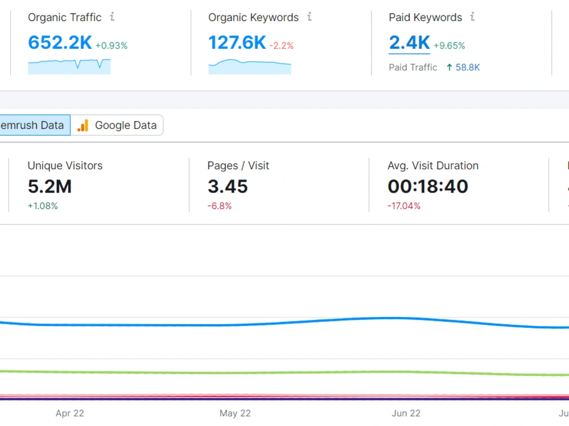The height and width of the screenshot is (426, 569).
Task: Click the +9.65% paid keywords change
Action: point(450,45)
